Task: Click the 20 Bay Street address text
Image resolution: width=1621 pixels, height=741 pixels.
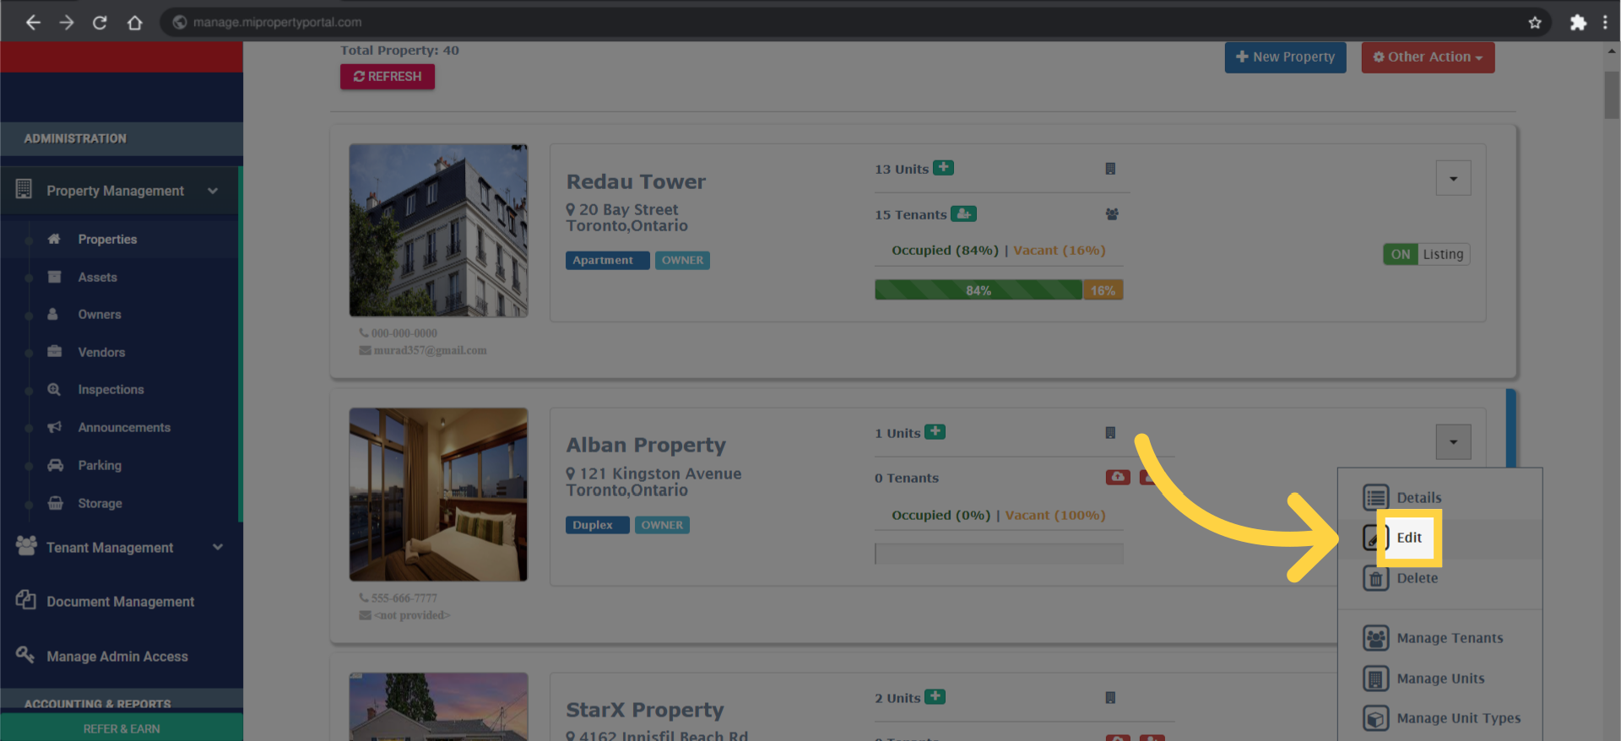Action: [628, 209]
